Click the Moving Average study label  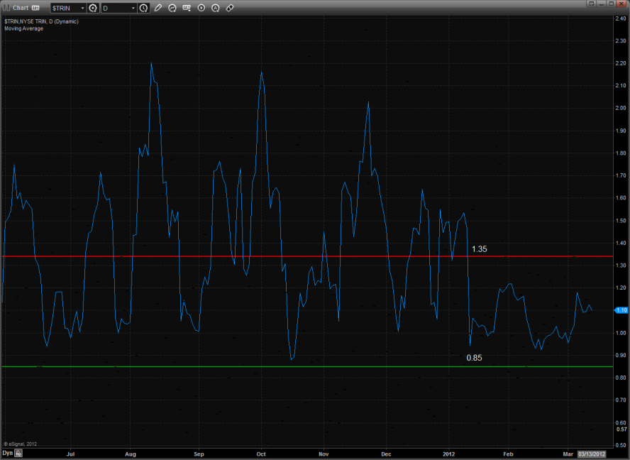(23, 28)
